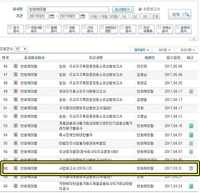Click the 회사명찾기 company finder button
Screen dimensions: 200x193
pyautogui.click(x=123, y=9)
